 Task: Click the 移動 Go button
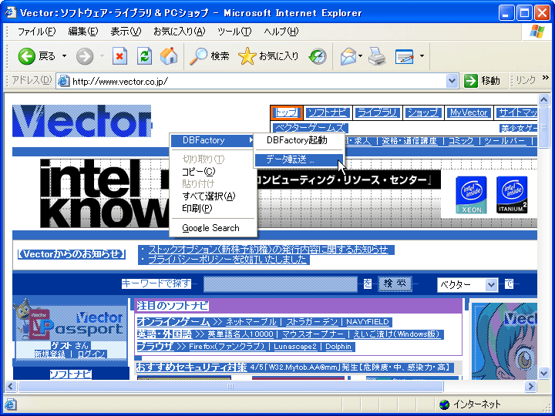point(482,81)
